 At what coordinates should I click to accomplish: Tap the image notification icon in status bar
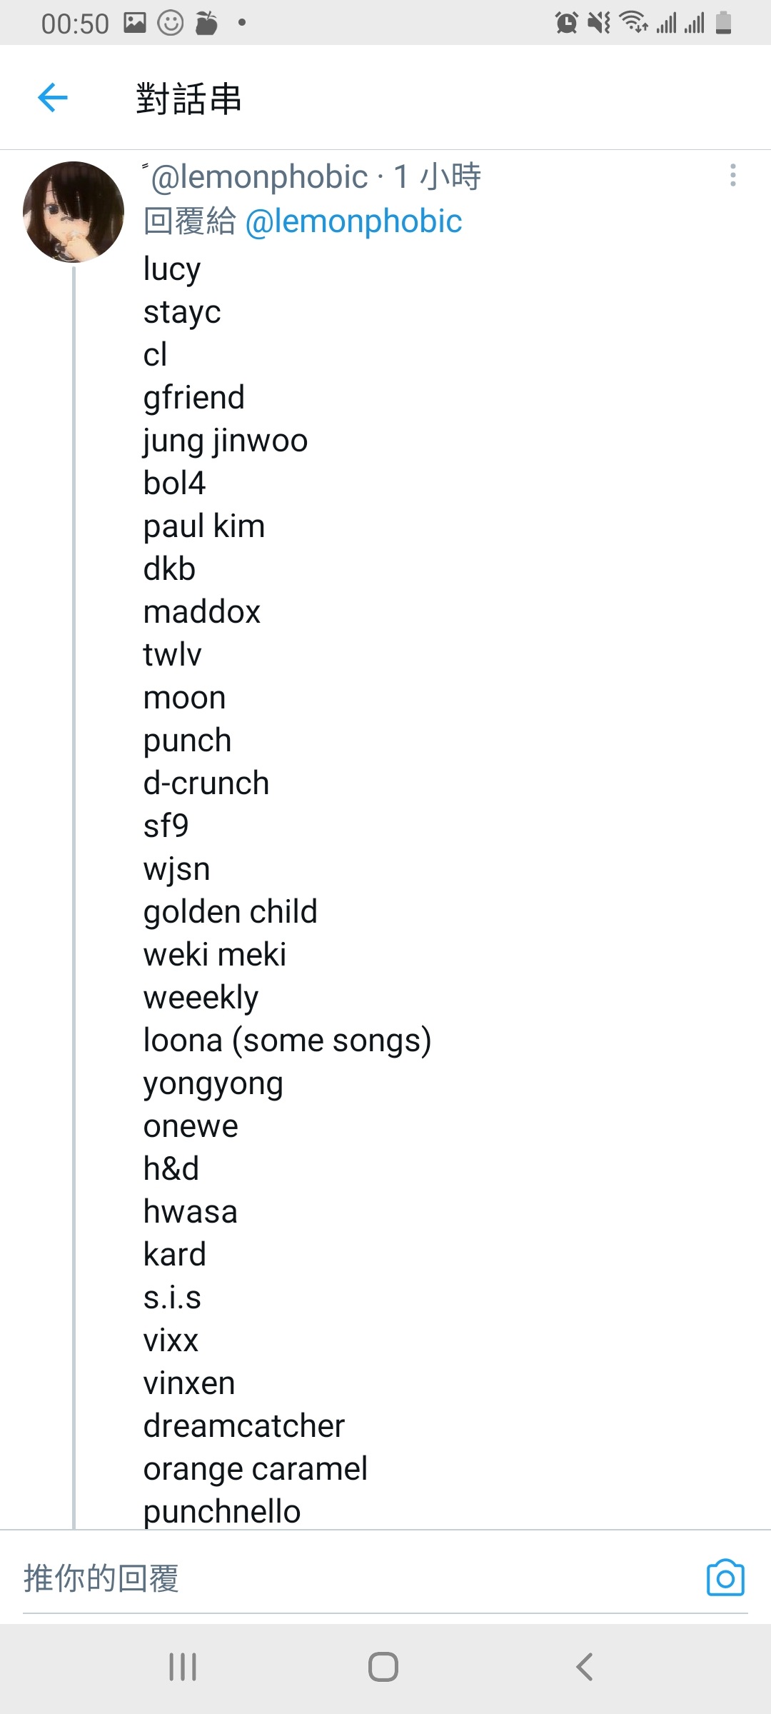pos(134,23)
